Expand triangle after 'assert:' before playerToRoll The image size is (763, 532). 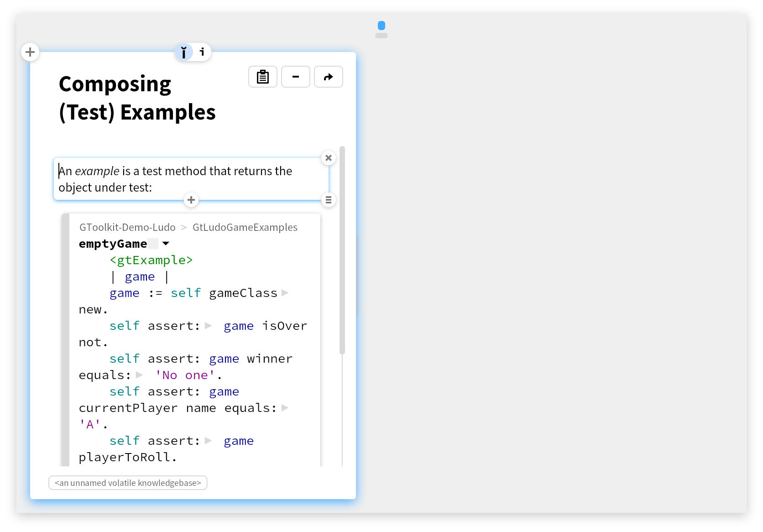coord(209,441)
